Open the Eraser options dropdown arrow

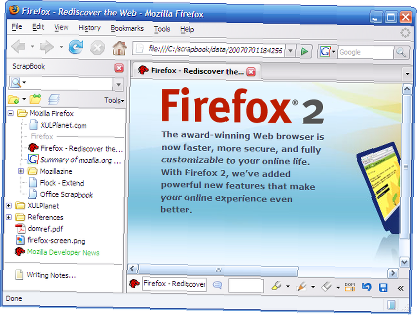point(338,288)
